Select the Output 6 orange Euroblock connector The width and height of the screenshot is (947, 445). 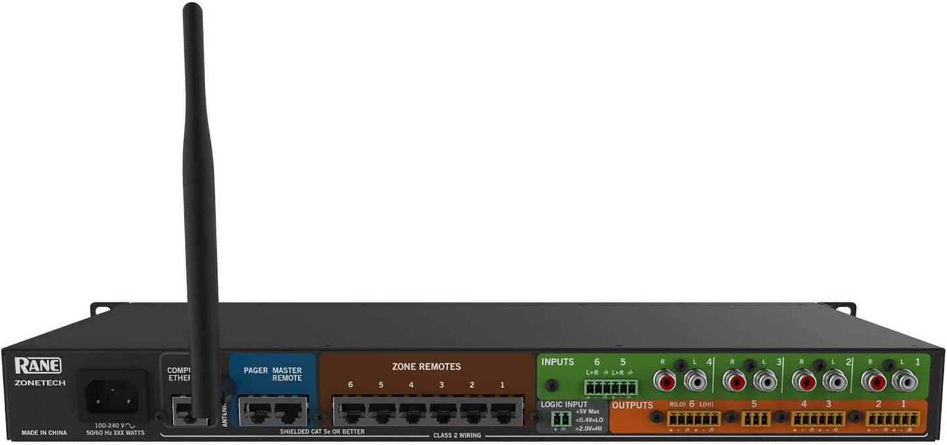(x=692, y=419)
